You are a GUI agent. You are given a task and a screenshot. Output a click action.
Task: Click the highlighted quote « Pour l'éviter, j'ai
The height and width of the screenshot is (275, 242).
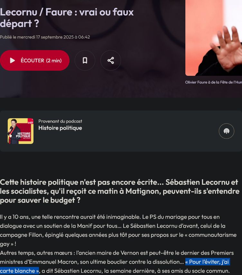208,262
